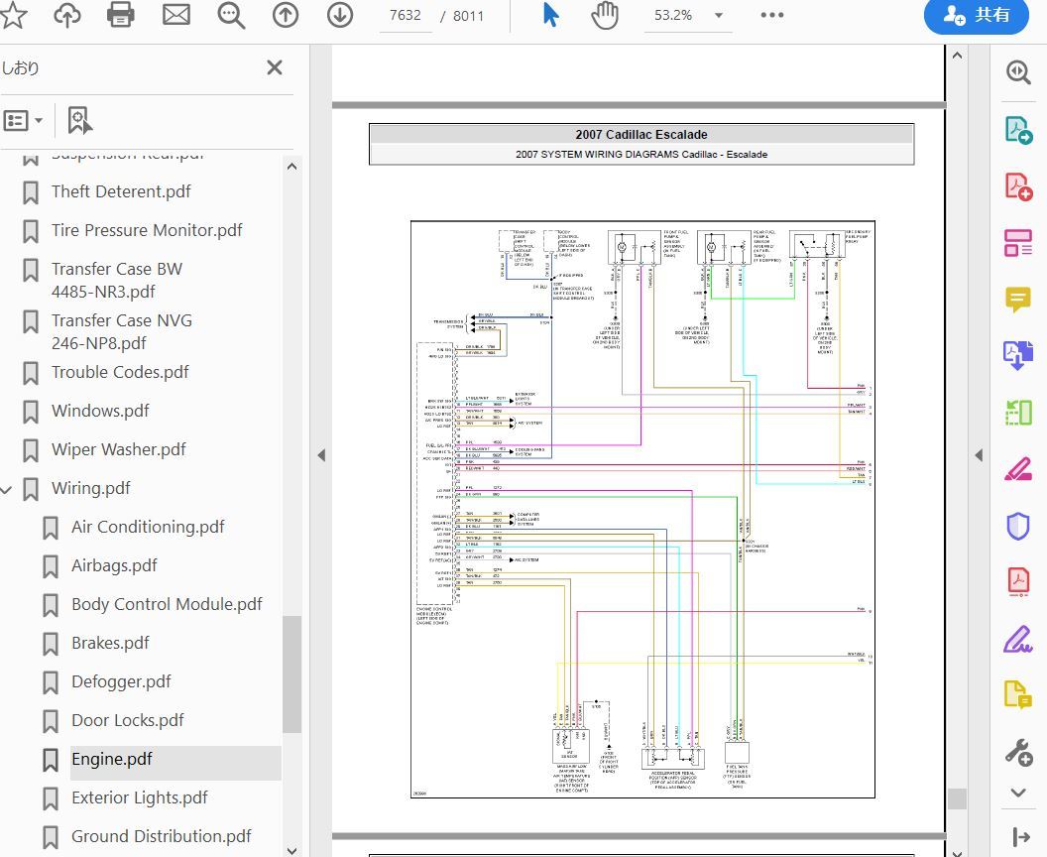Viewport: 1047px width, 857px height.
Task: Collapse the Wiring.pdf bookmark group
Action: (7, 490)
